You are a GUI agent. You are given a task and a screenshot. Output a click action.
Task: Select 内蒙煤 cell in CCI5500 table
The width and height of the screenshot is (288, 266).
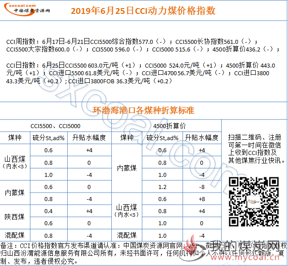point(15,193)
